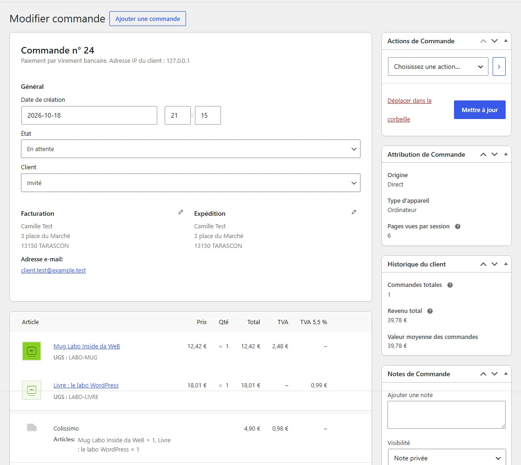Click the Mug Labo product thumbnail

[32, 351]
